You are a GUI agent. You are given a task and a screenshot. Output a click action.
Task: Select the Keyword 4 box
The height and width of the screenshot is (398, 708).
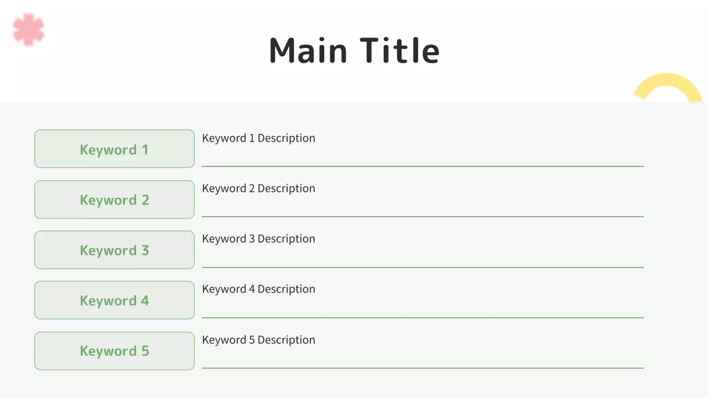click(x=114, y=300)
